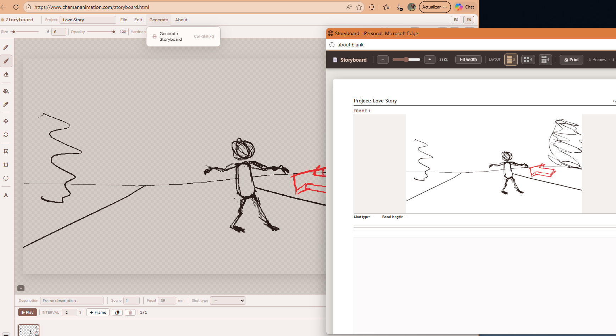The image size is (616, 336).
Task: Open the Shot type dropdown
Action: [228, 301]
